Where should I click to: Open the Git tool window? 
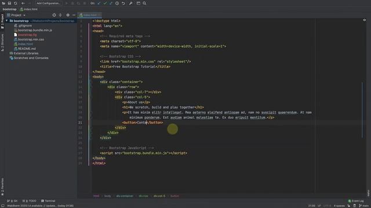point(12,201)
